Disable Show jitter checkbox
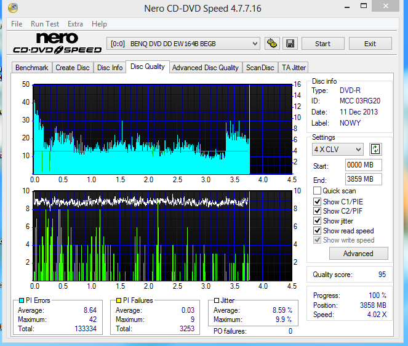Screen dimensions: 408x346 (x=317, y=221)
